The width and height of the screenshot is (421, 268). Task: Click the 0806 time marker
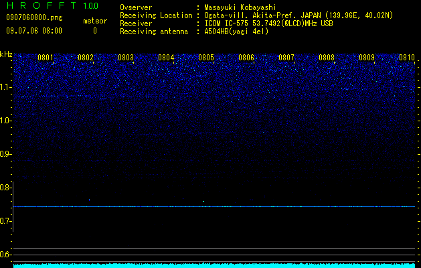click(246, 58)
